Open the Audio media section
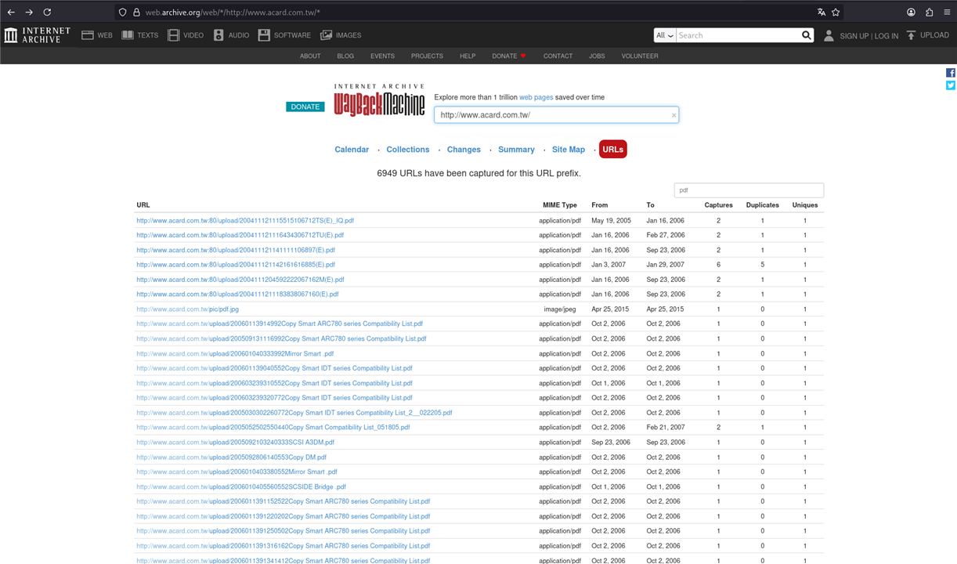Screen dimensions: 957x564 231,35
